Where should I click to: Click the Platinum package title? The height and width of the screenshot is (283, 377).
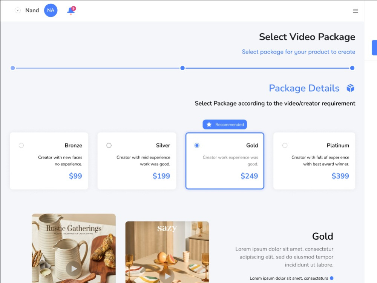[338, 145]
